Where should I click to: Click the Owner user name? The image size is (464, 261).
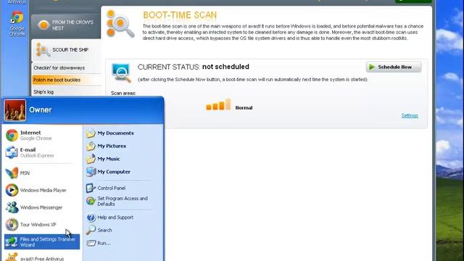tap(41, 110)
